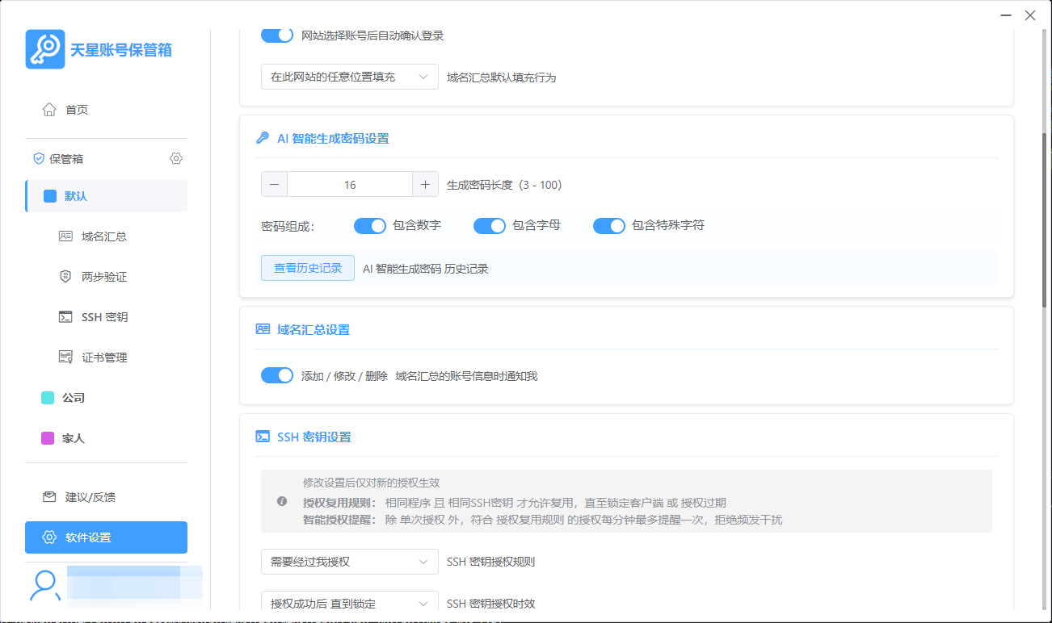Click the vault settings gear icon
This screenshot has height=623, width=1052.
pyautogui.click(x=176, y=158)
